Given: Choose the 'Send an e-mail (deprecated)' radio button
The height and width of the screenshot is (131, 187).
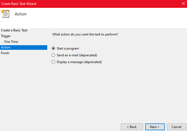Looking at the screenshot, I should [x=53, y=55].
